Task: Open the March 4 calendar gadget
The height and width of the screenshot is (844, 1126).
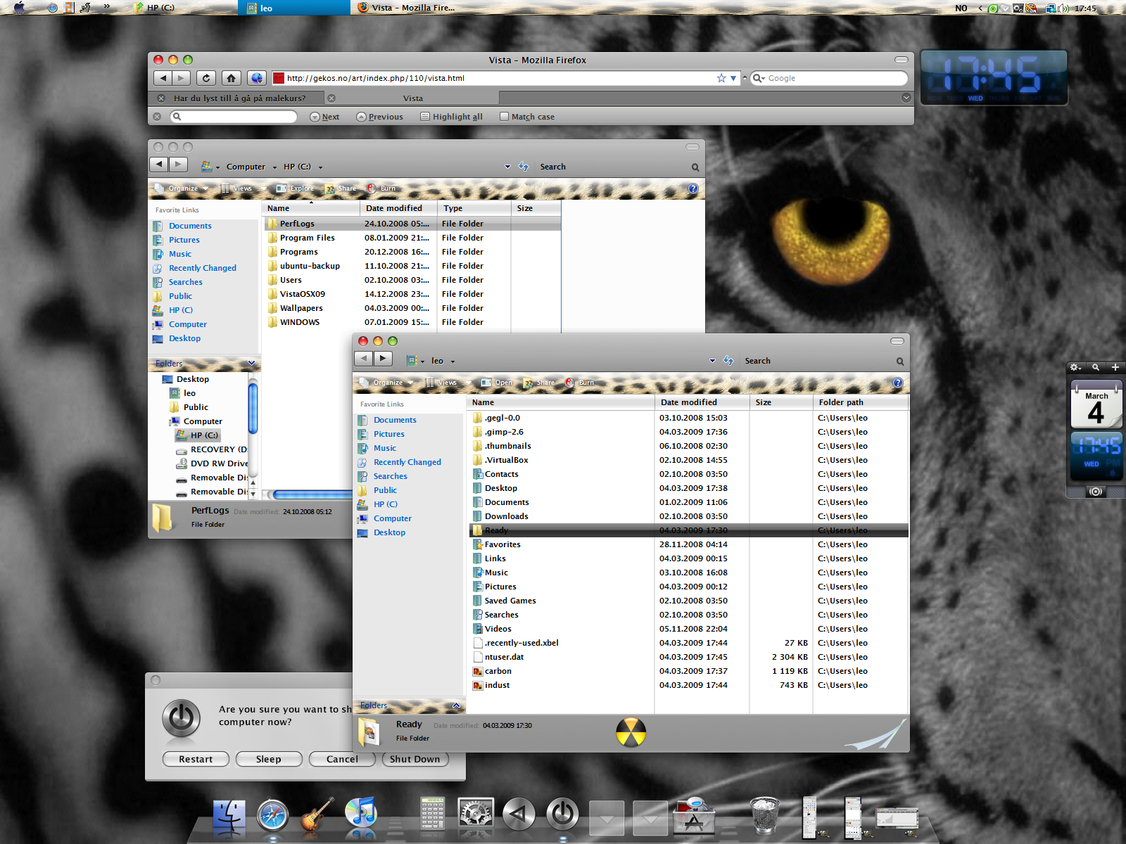Action: click(x=1096, y=405)
